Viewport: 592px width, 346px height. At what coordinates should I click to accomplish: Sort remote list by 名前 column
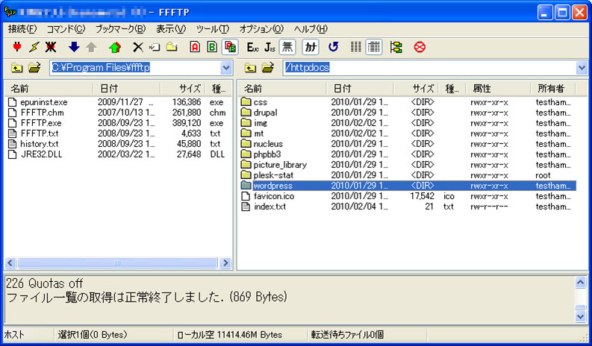tap(282, 89)
